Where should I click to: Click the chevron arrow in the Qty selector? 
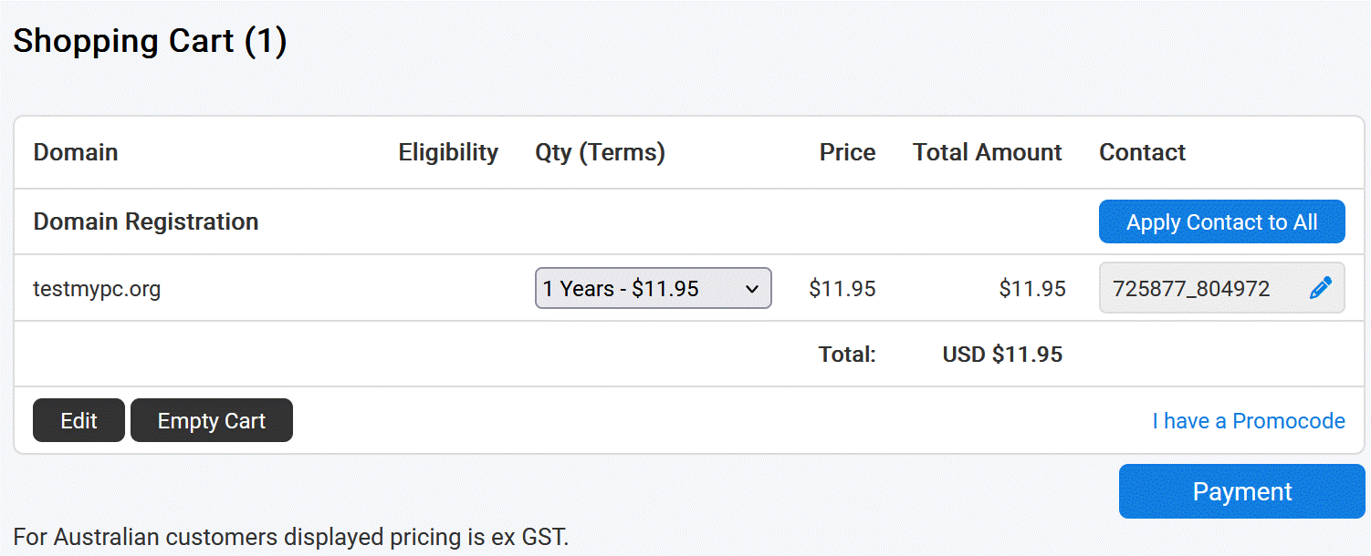pos(752,289)
